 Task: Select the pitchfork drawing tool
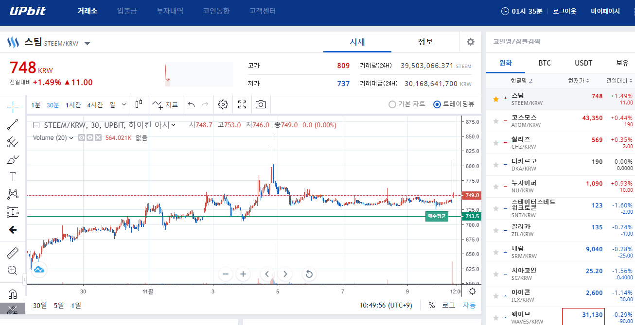[x=13, y=142]
